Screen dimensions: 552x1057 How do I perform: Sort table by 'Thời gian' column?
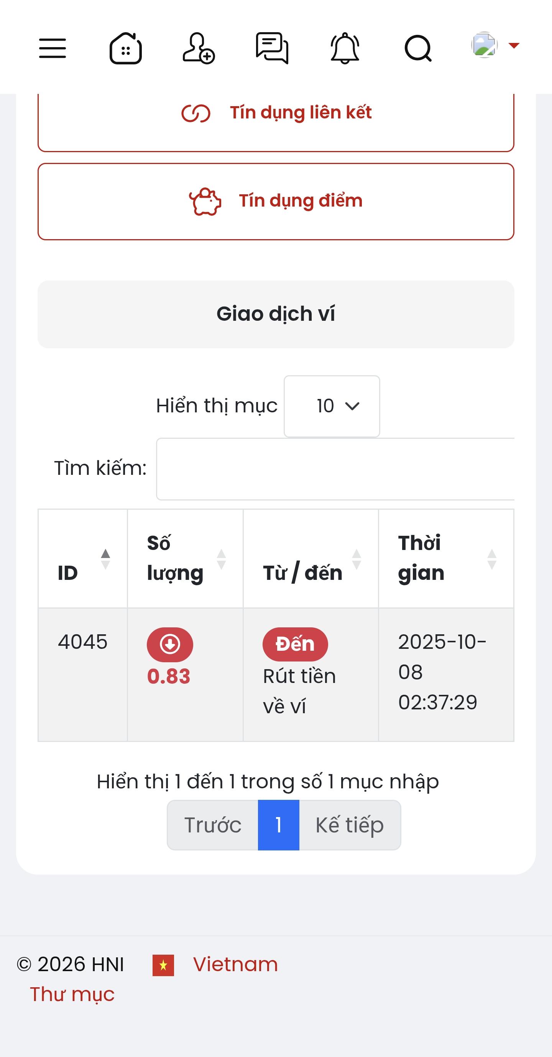446,559
